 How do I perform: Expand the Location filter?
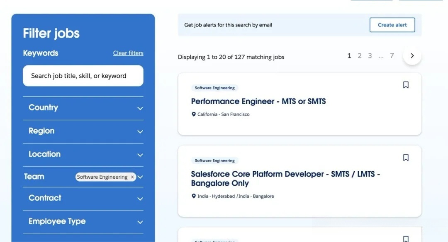click(x=83, y=155)
